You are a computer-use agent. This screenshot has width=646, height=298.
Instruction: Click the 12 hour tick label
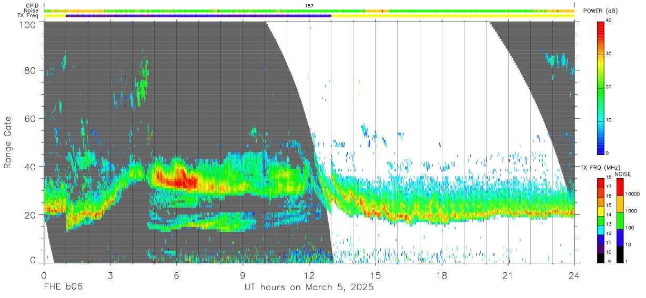(309, 275)
